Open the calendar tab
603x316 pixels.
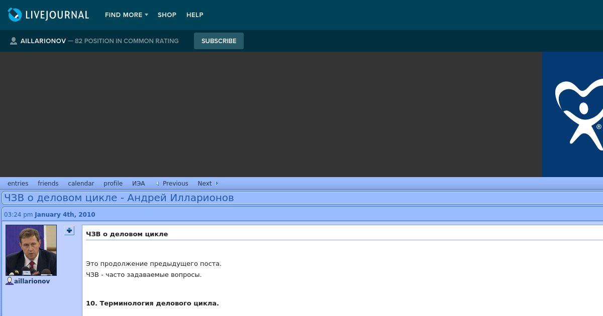tap(81, 184)
